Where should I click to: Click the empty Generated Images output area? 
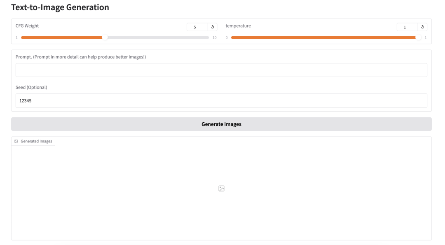point(221,193)
